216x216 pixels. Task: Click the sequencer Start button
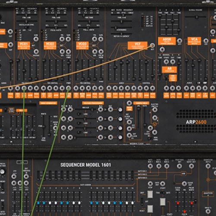click(163, 202)
